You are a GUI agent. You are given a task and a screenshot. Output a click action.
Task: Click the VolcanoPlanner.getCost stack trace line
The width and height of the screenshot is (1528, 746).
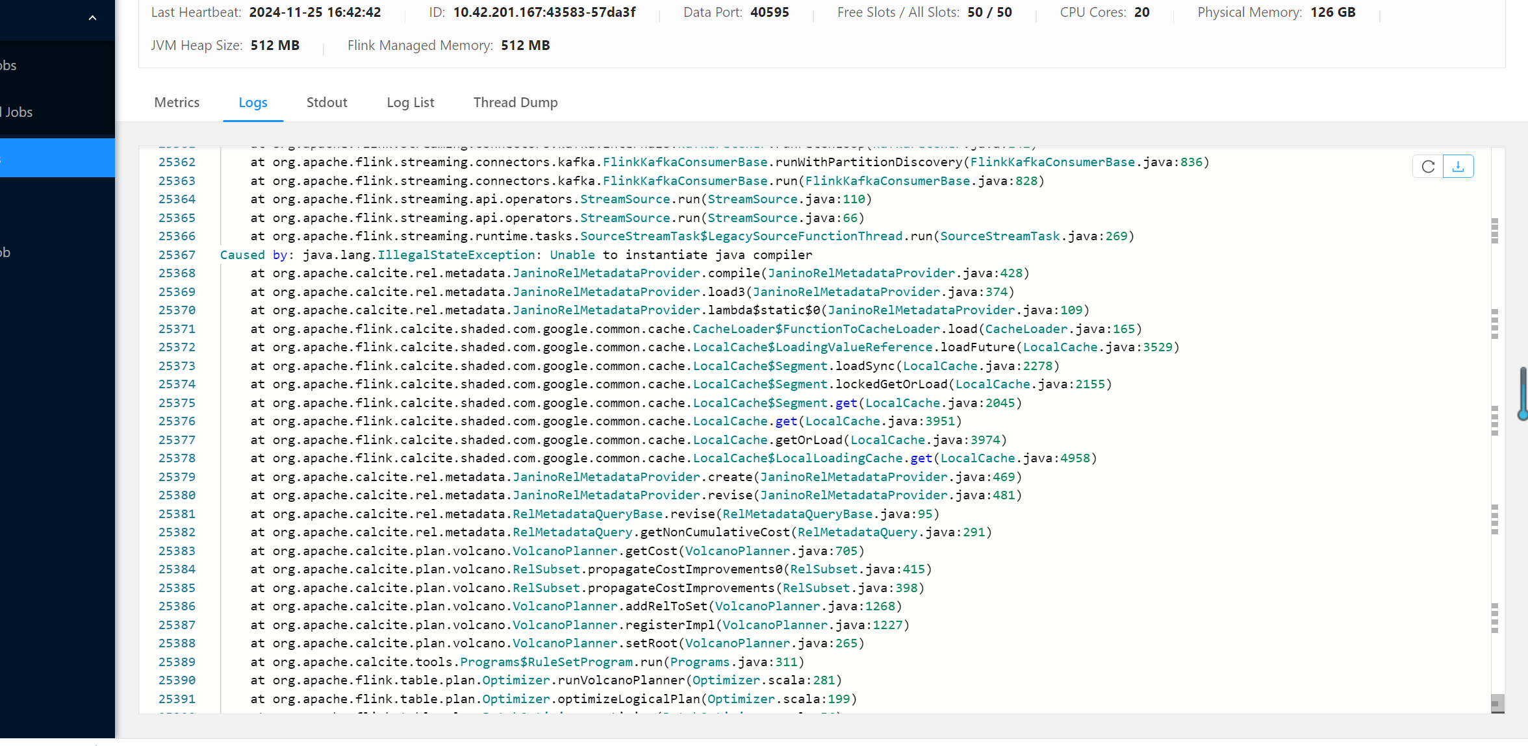[557, 551]
